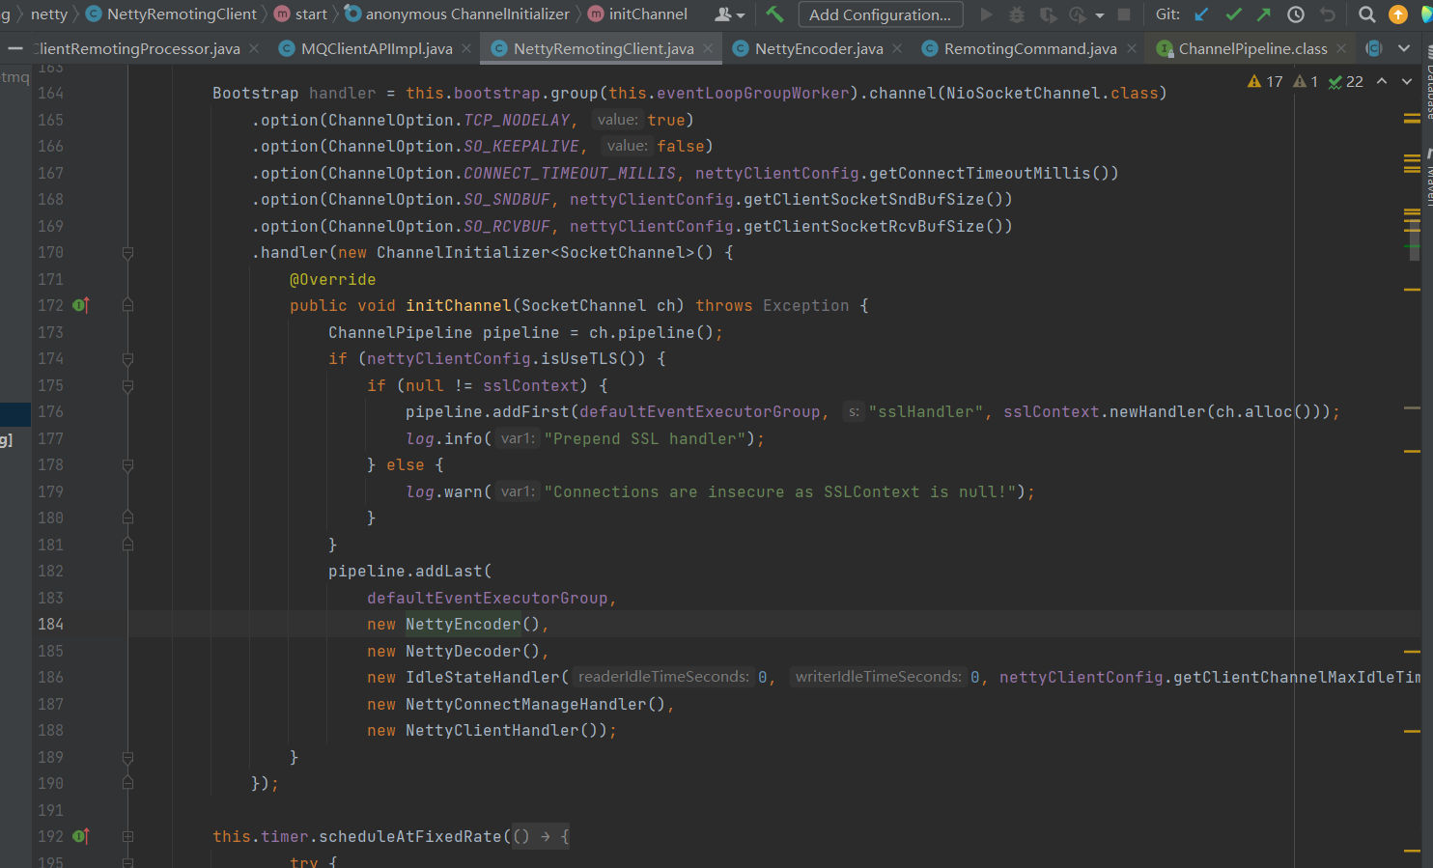Open the code-with-me user dropdown
1433x868 pixels.
(730, 14)
